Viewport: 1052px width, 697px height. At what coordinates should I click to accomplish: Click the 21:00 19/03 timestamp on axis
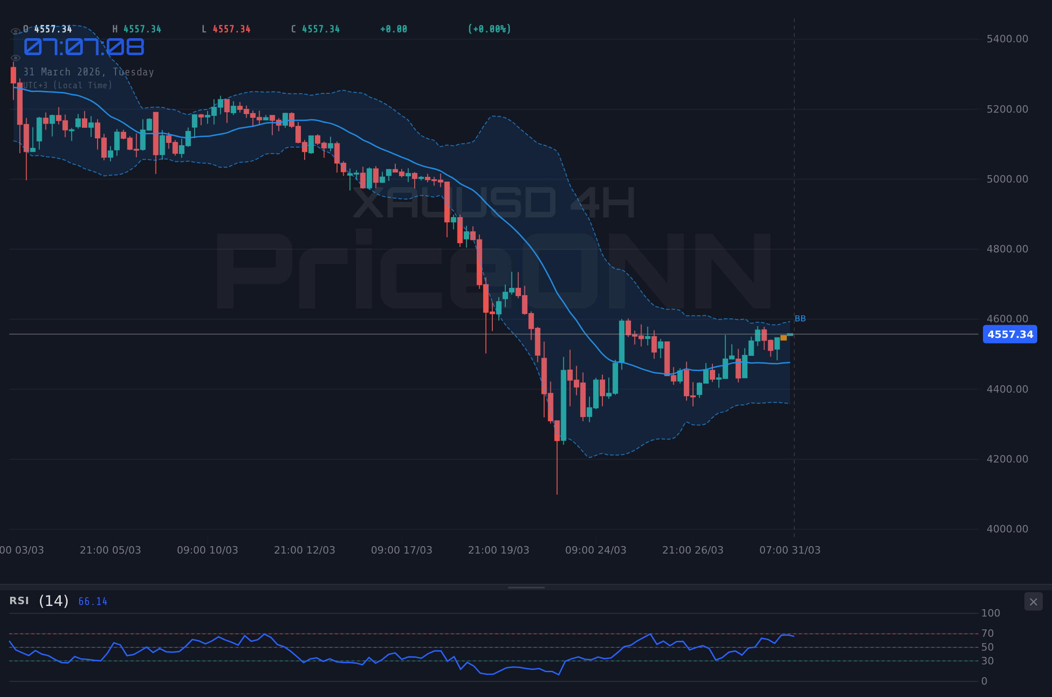498,550
